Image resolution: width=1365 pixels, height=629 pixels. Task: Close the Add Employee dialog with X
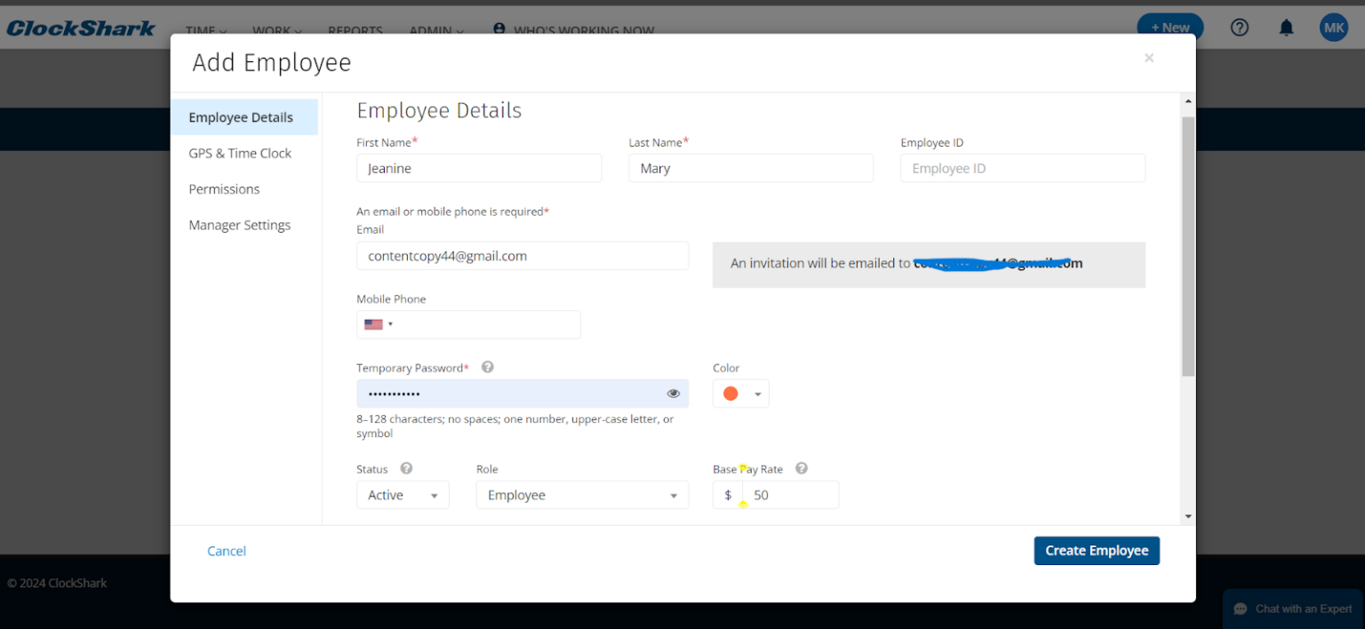pos(1148,58)
